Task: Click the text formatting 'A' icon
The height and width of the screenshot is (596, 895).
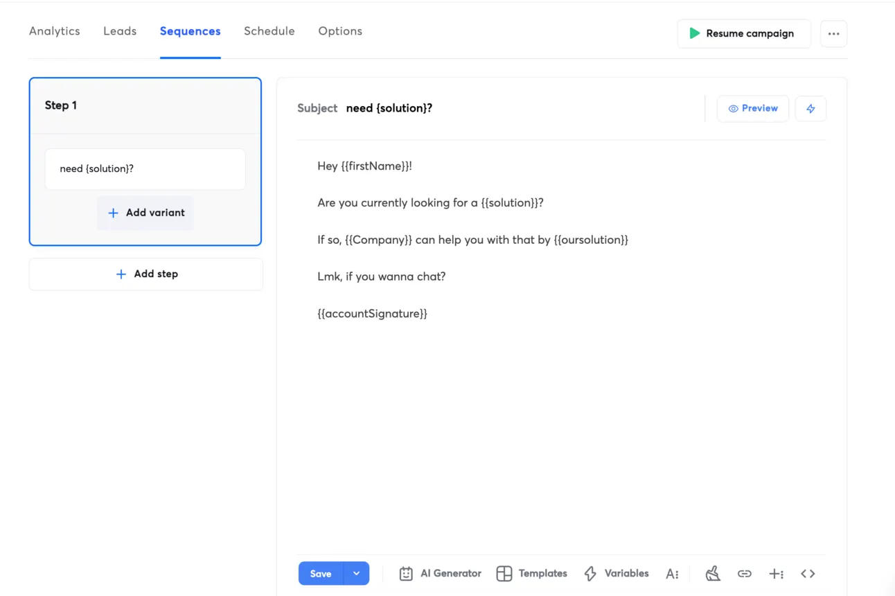Action: point(672,574)
